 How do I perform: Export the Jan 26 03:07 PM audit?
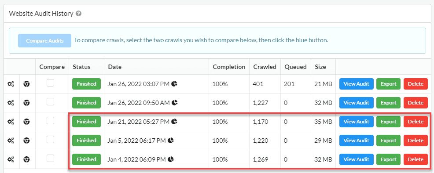[x=388, y=84]
